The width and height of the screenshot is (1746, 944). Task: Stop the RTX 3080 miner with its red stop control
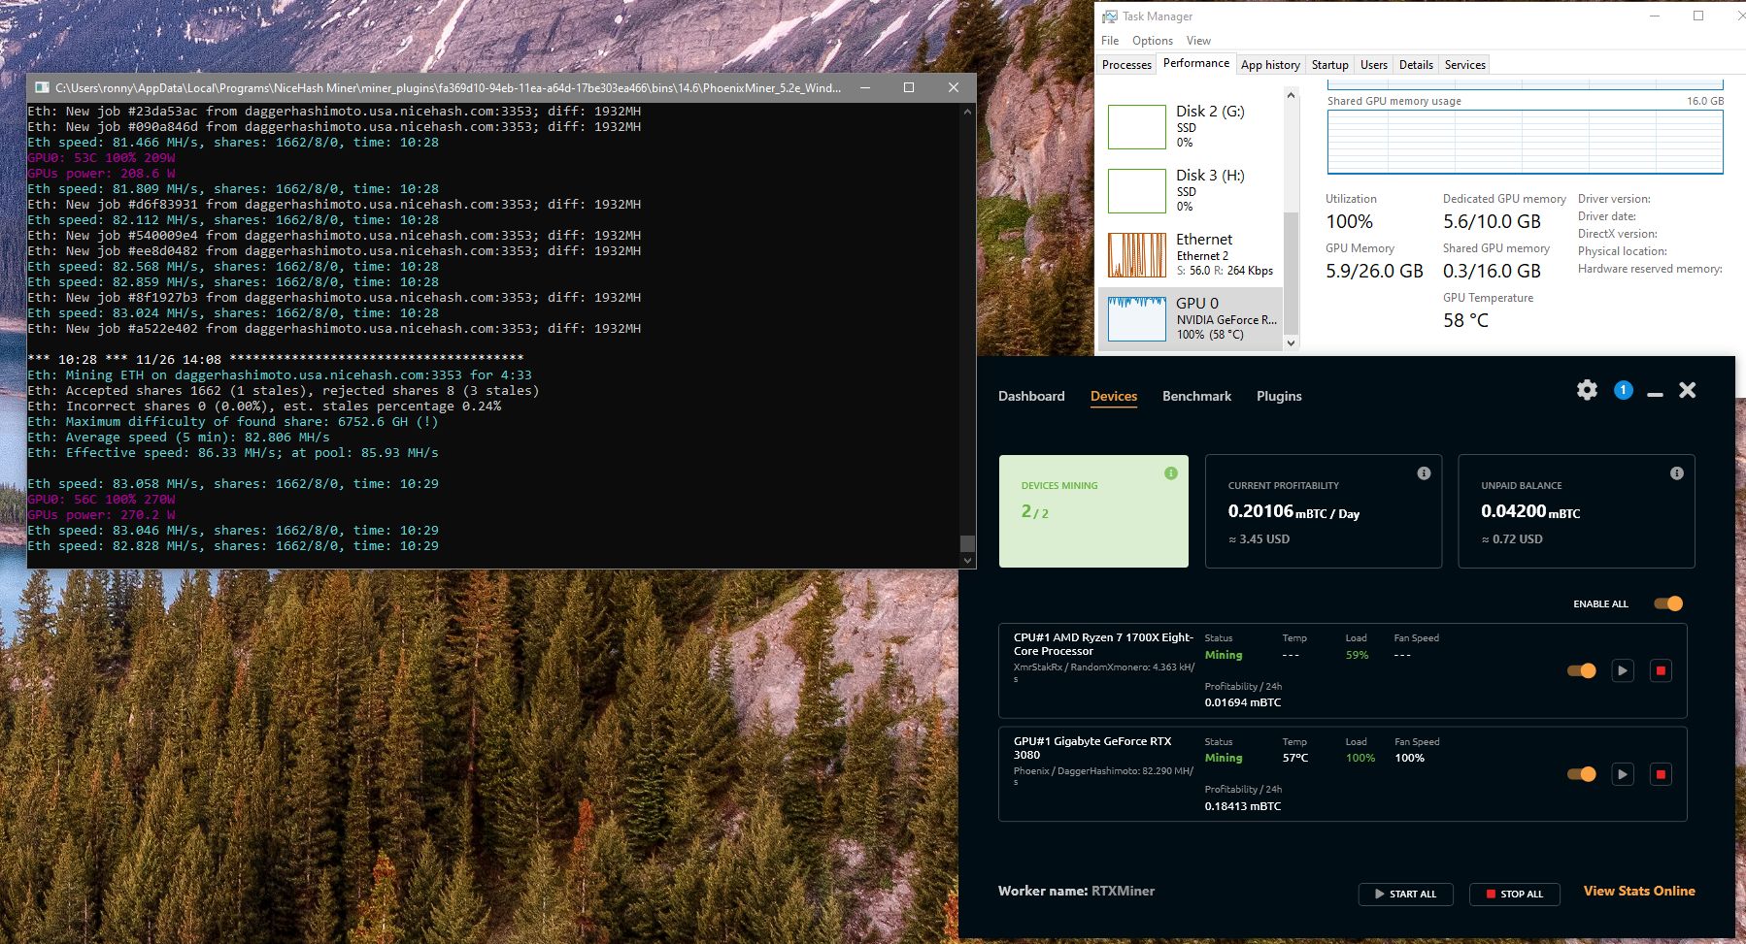[1662, 774]
